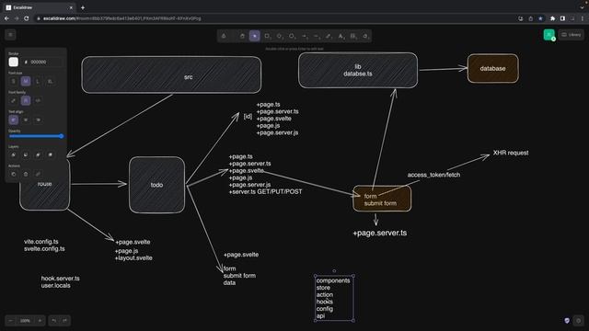This screenshot has height=331, width=589.
Task: Go forward in browser
Action: point(17,18)
